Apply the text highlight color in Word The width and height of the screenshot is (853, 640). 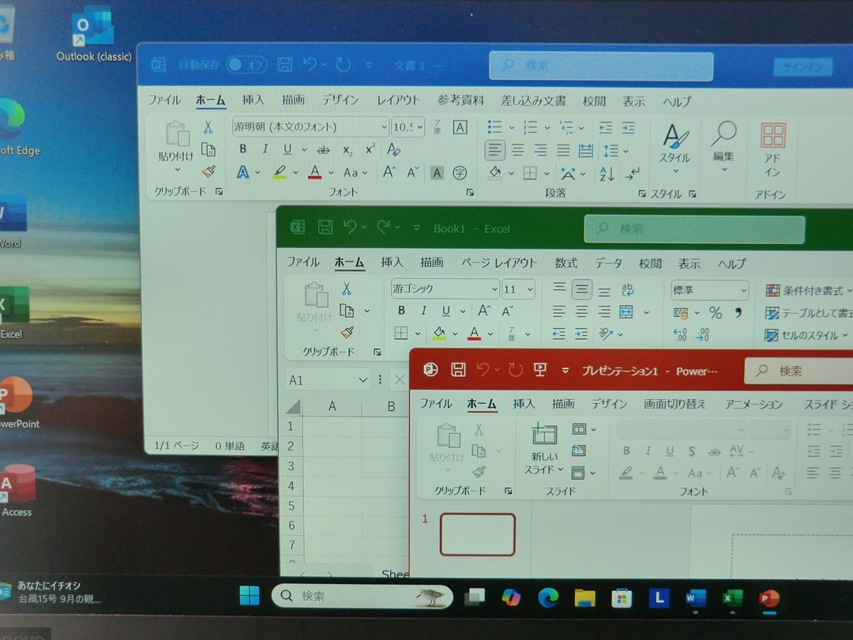click(x=280, y=172)
